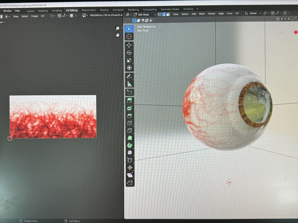The width and height of the screenshot is (298, 223).
Task: Click the pan hand icon in UV editor
Action: (118, 35)
